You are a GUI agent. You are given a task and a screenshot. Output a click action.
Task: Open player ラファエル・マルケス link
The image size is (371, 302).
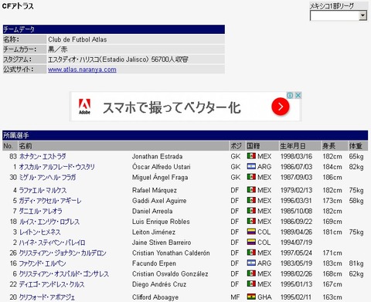pos(43,190)
